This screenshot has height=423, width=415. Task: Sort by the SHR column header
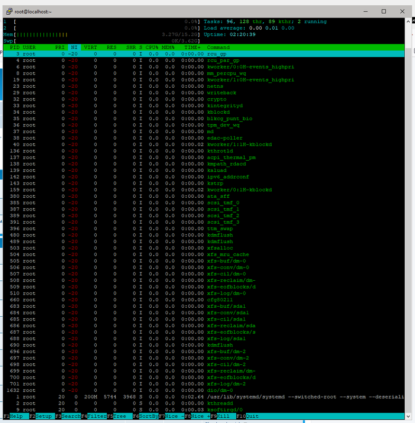click(x=131, y=48)
